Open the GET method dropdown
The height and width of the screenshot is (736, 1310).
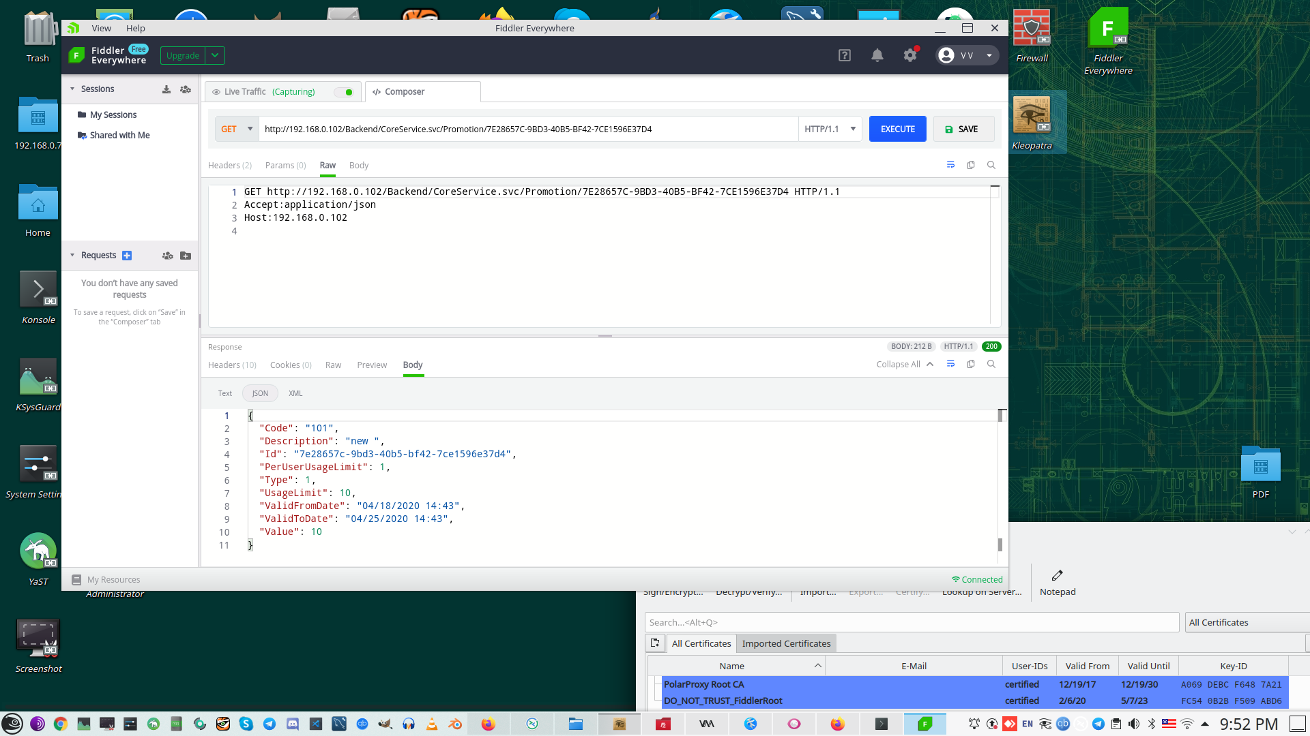237,129
